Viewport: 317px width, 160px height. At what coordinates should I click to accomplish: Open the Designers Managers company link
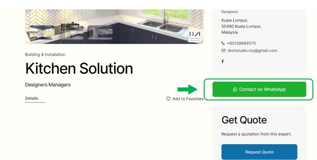48,85
